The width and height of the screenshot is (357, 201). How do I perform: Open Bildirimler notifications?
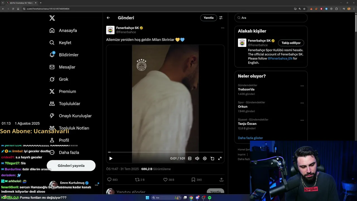(x=64, y=55)
